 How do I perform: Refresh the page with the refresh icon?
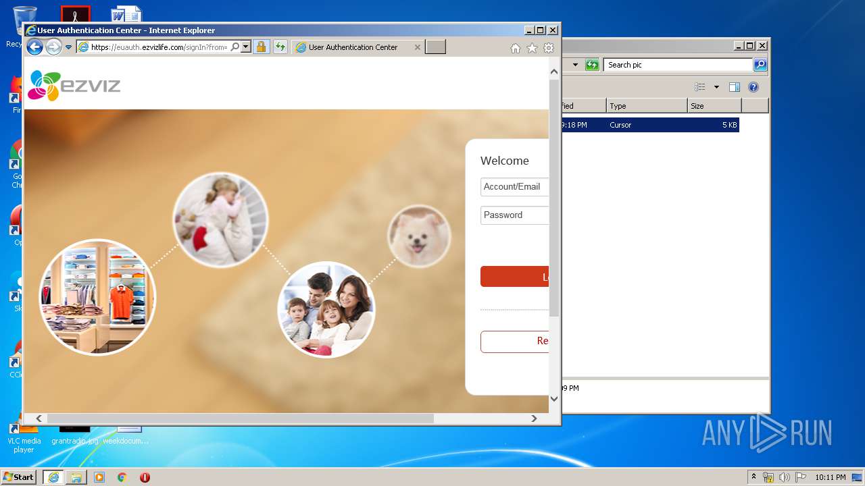(x=280, y=47)
